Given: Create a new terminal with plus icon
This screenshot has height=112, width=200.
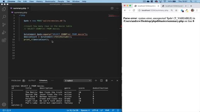Looking at the screenshot, I should coord(96,81).
